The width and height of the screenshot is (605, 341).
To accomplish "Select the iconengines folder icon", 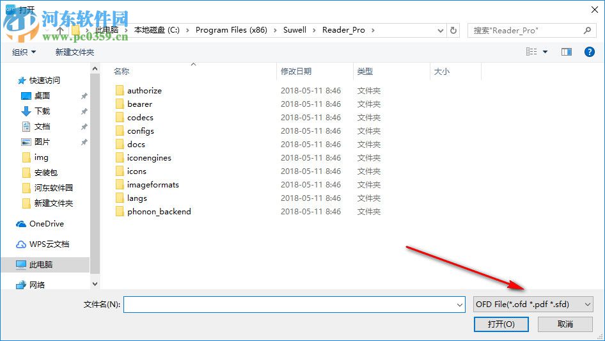I will coord(120,157).
